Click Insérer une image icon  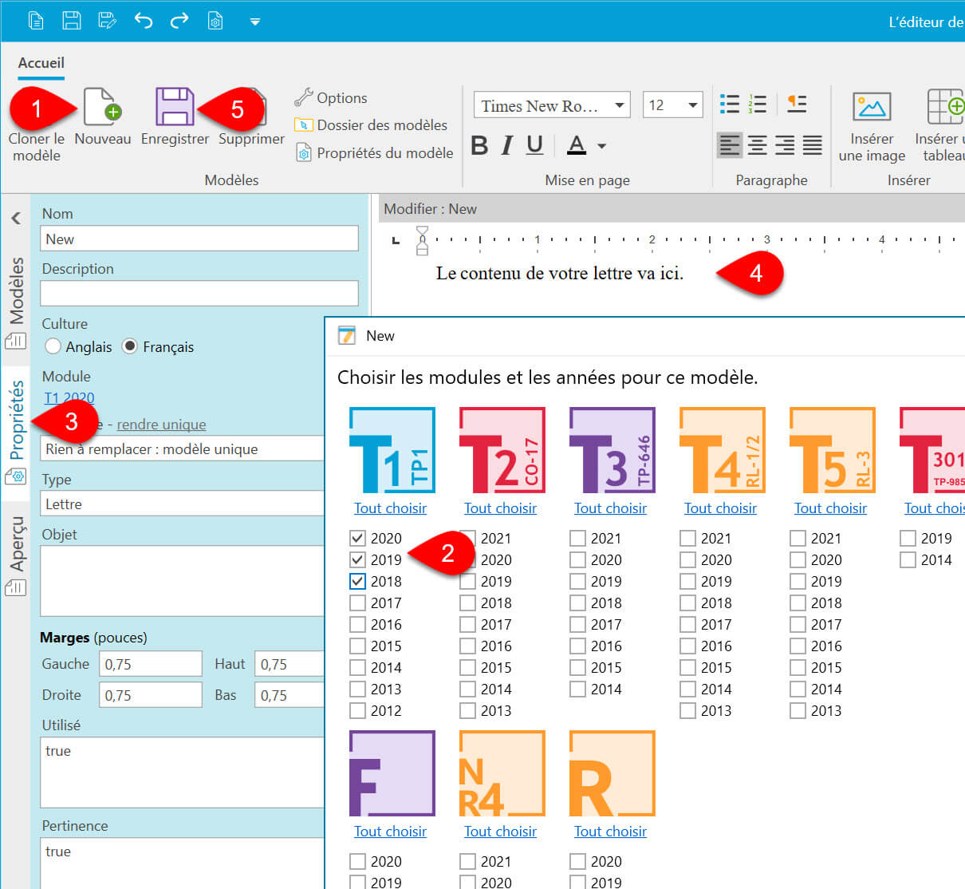(872, 107)
